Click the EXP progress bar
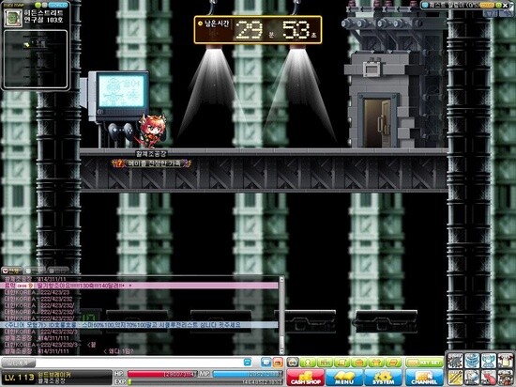Viewport: 516px width, 387px height. (205, 382)
